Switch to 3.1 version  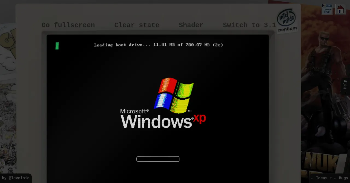pyautogui.click(x=249, y=25)
